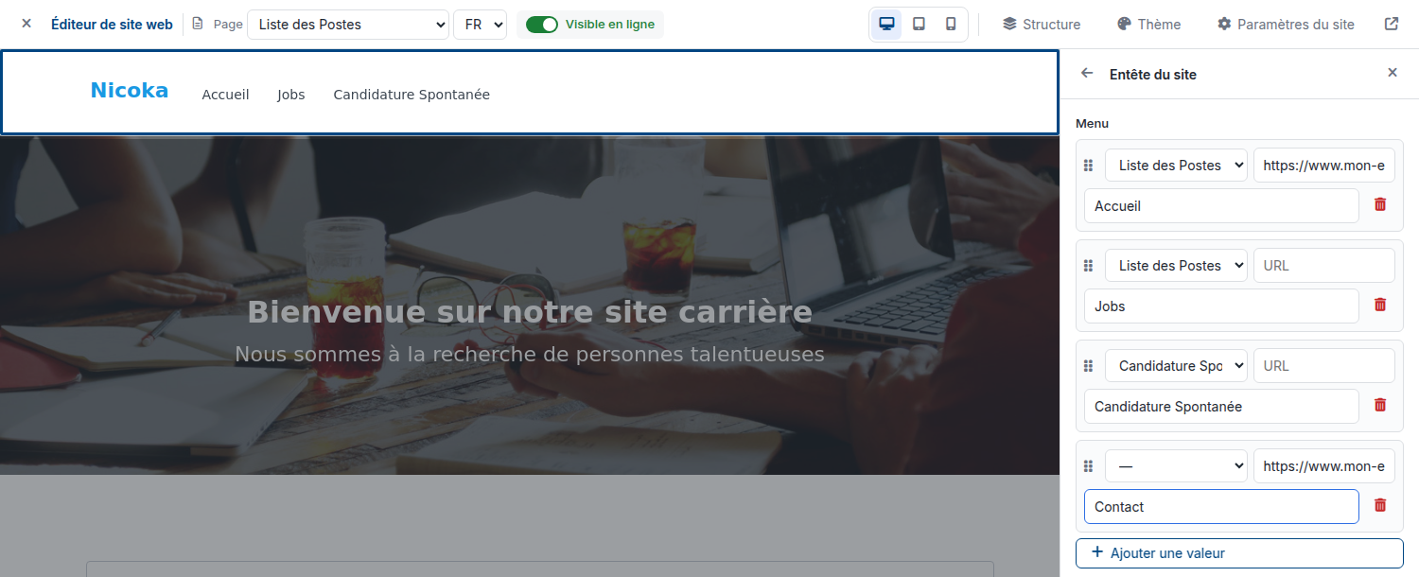Click the Entête du site panel title
The height and width of the screenshot is (577, 1419).
(x=1153, y=74)
